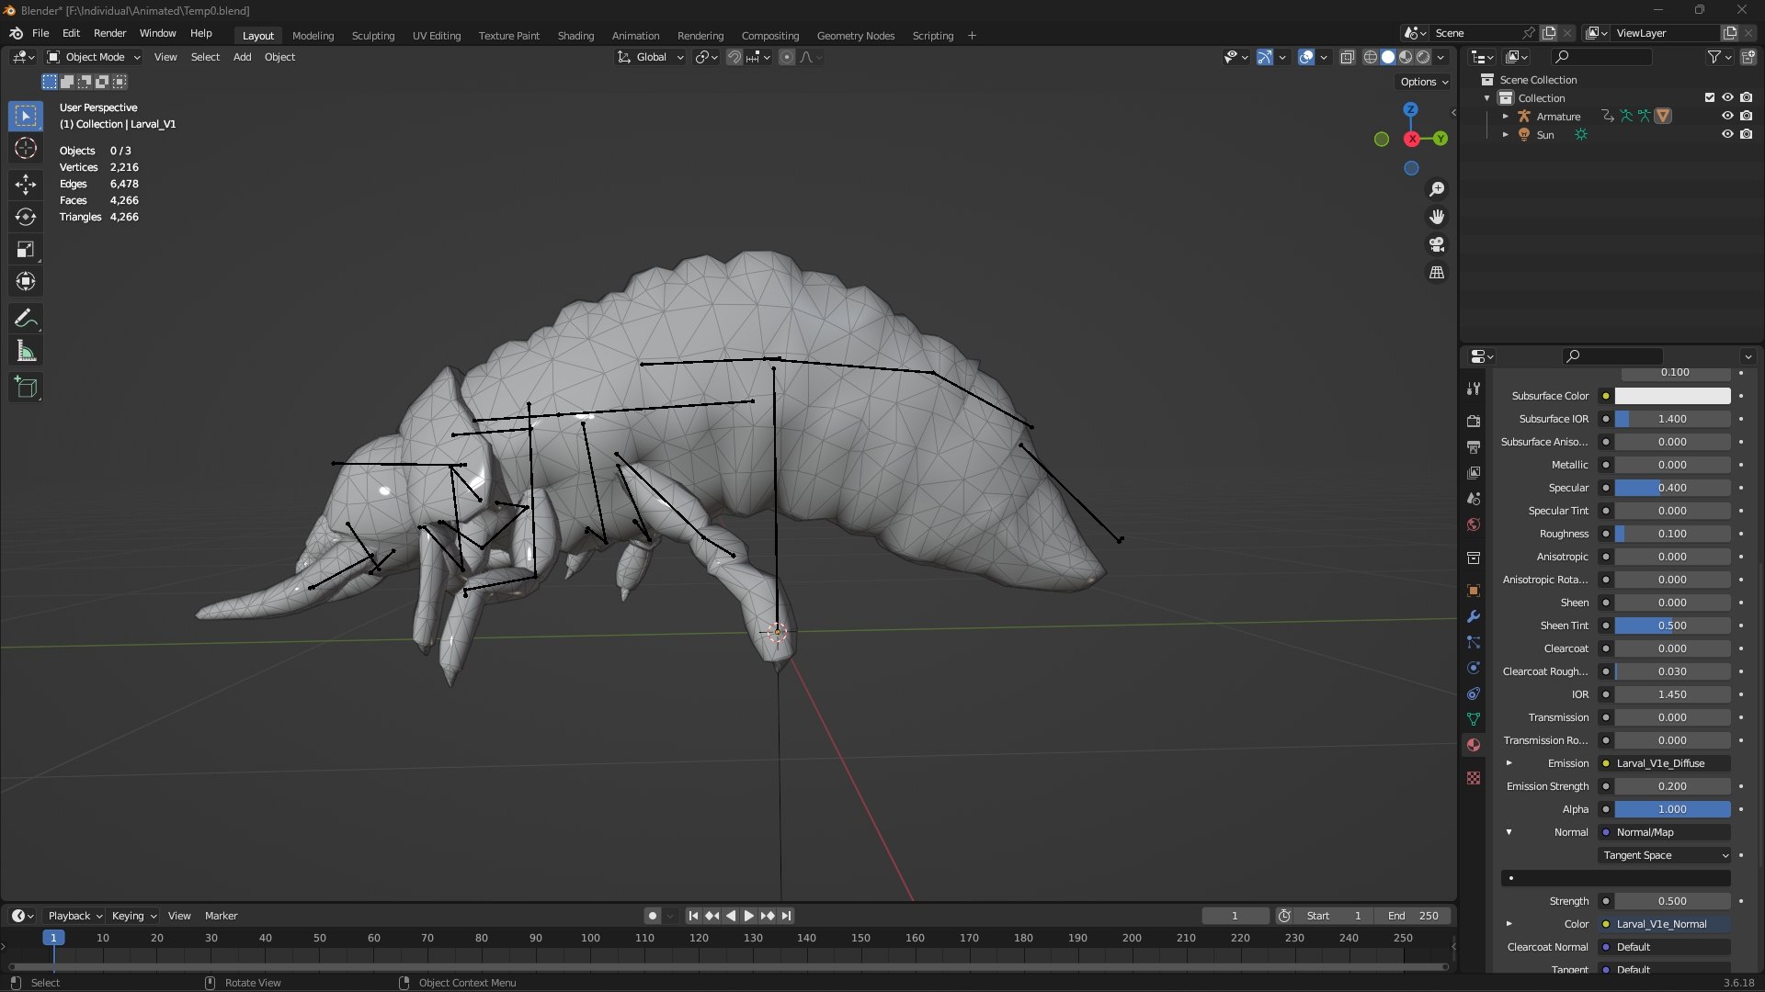Select the Measure tool
1765x992 pixels.
click(26, 351)
